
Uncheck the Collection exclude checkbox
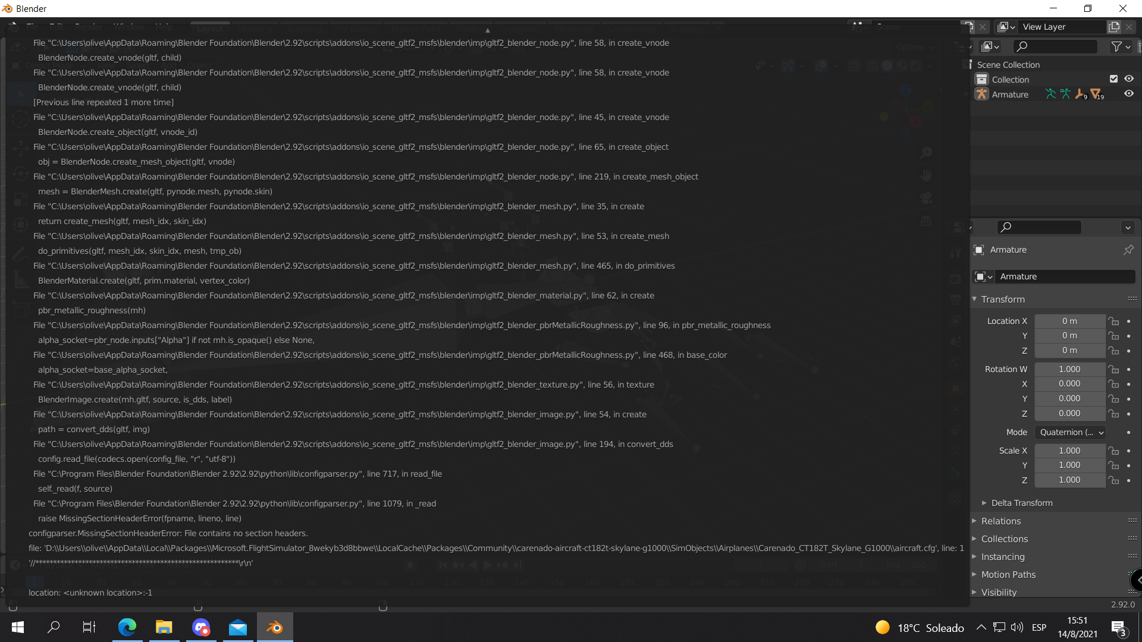coord(1114,78)
